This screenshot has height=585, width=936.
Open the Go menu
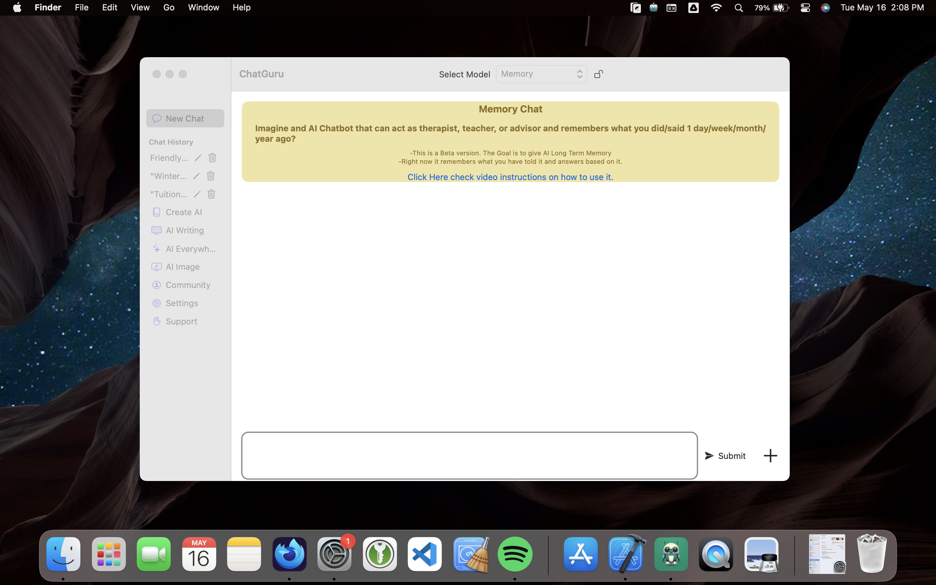pos(169,7)
